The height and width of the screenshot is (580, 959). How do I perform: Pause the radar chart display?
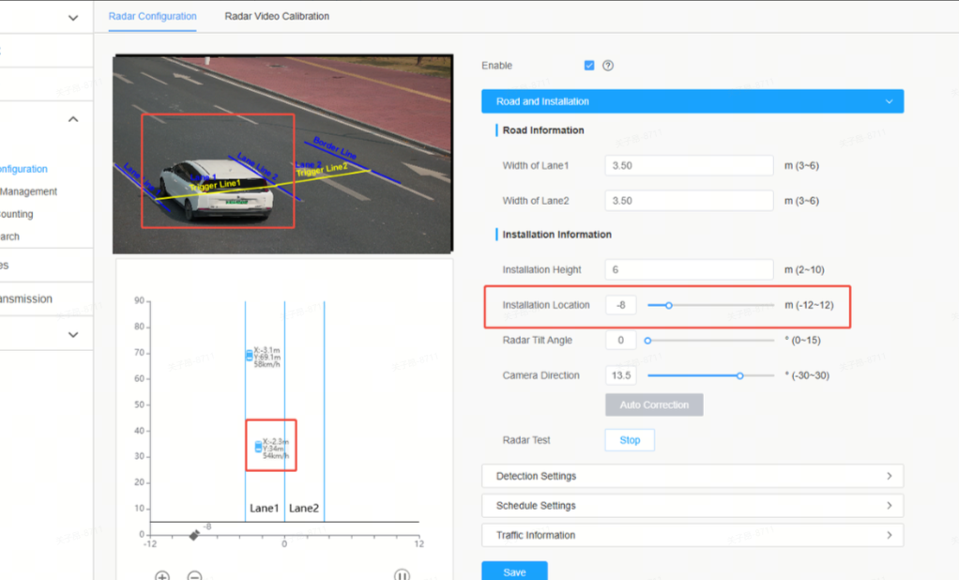pyautogui.click(x=402, y=574)
